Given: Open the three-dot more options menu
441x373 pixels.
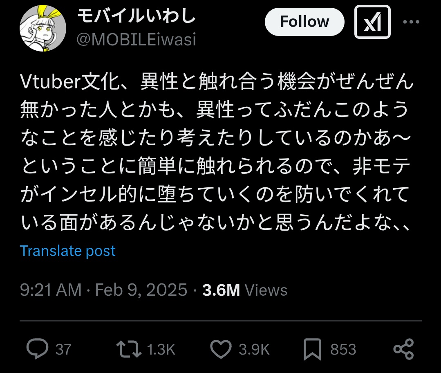Looking at the screenshot, I should coord(411,22).
